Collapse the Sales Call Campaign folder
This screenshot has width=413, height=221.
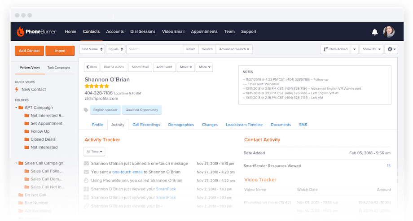[x=16, y=163]
